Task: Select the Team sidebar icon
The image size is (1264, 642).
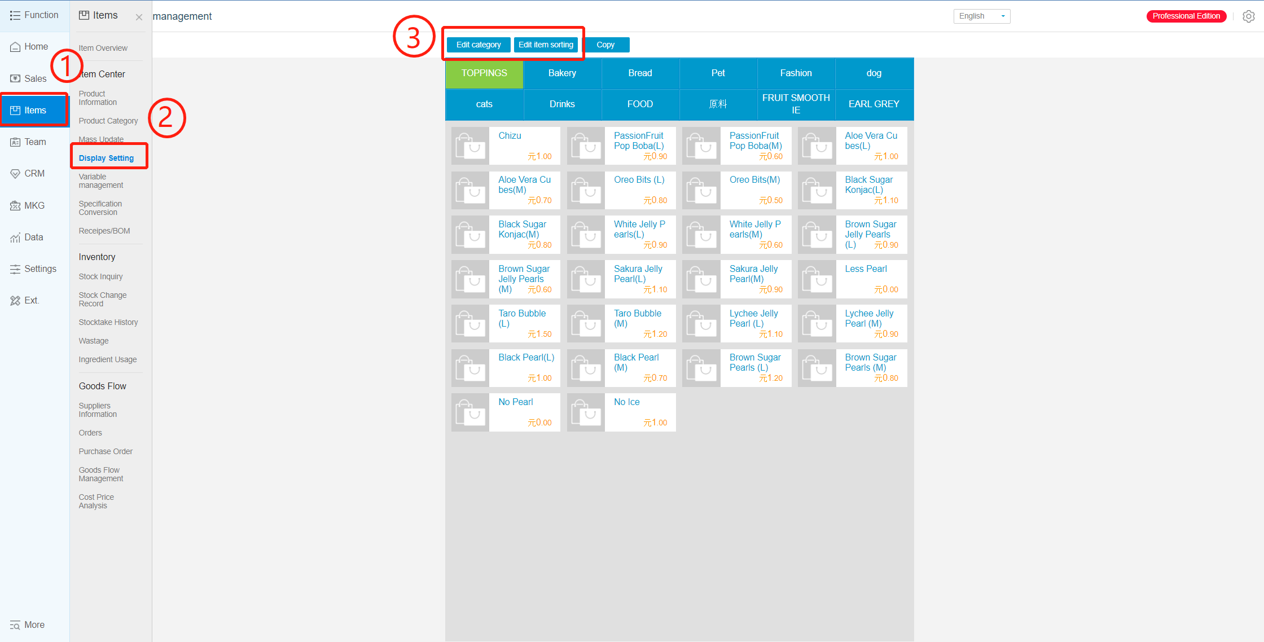Action: click(15, 142)
